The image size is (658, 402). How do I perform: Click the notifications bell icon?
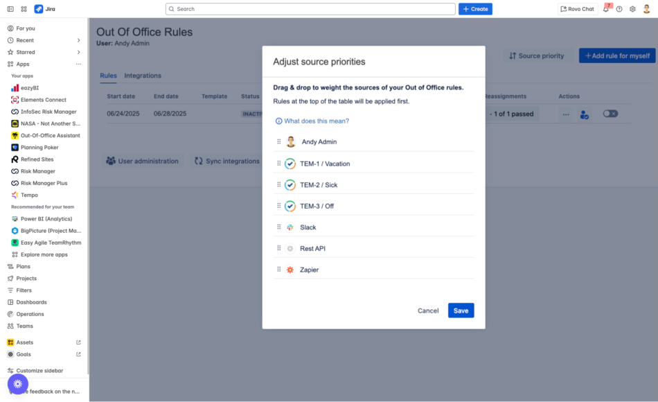(606, 9)
